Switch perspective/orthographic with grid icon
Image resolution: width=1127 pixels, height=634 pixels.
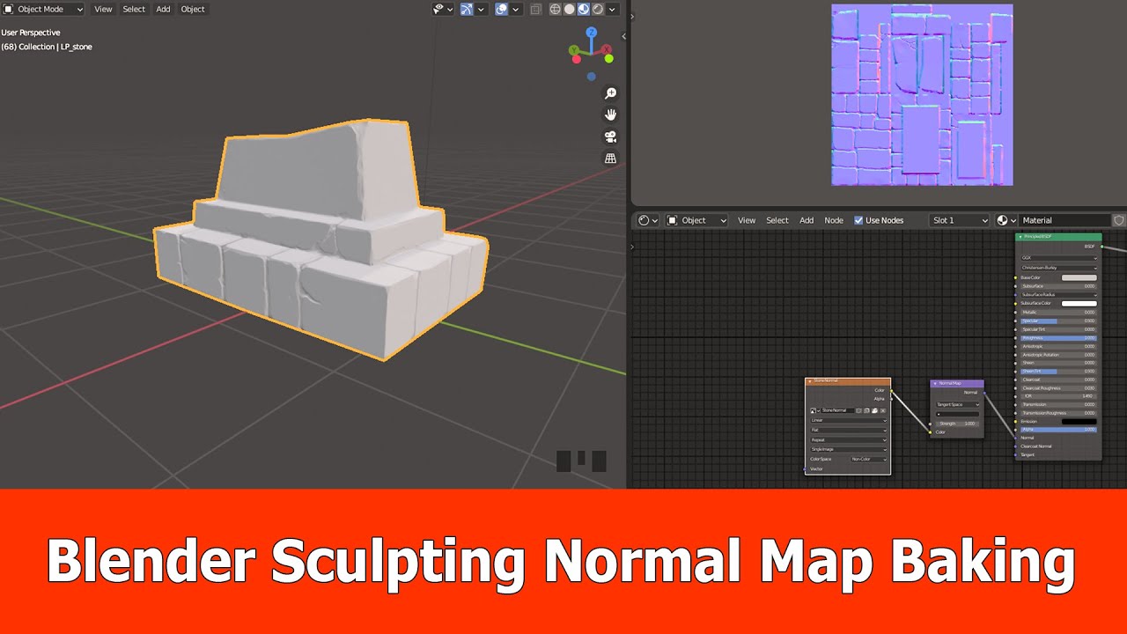(610, 158)
